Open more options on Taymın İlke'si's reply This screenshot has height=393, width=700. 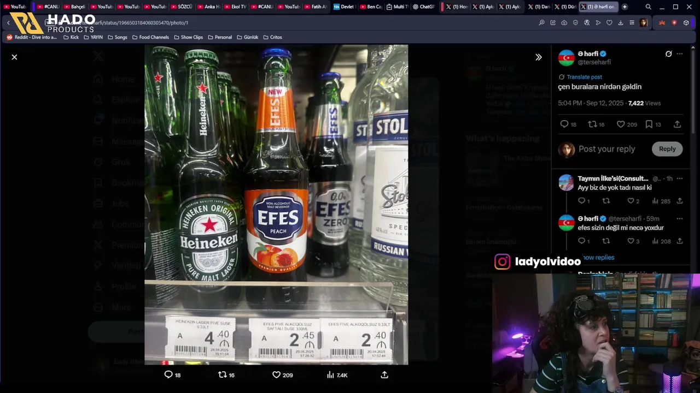[680, 178]
